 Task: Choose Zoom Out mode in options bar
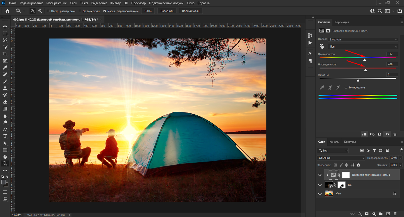(x=40, y=11)
